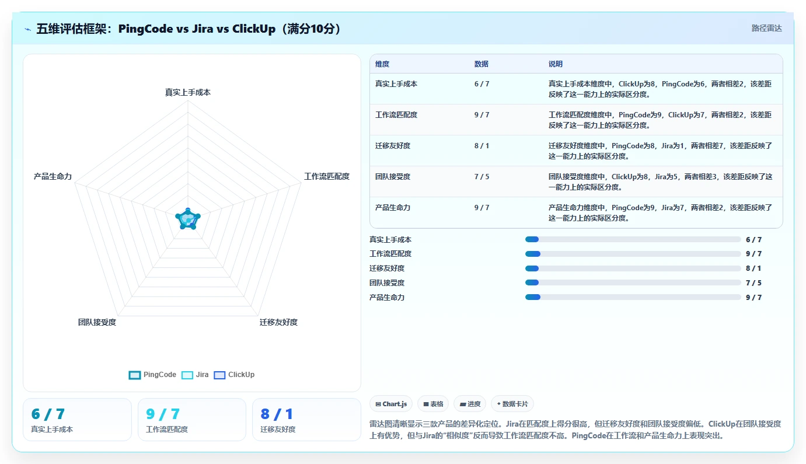
Task: Click the 路径雷达 tag in the header
Action: tap(766, 28)
